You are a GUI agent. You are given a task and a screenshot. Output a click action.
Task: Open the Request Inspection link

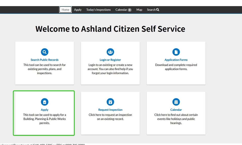[x=110, y=110]
